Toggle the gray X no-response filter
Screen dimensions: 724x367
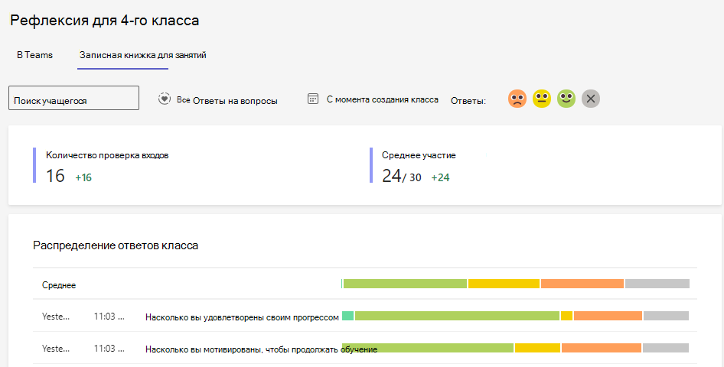(591, 99)
